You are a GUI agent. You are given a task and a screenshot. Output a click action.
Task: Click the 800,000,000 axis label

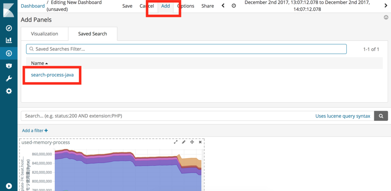coord(42,181)
